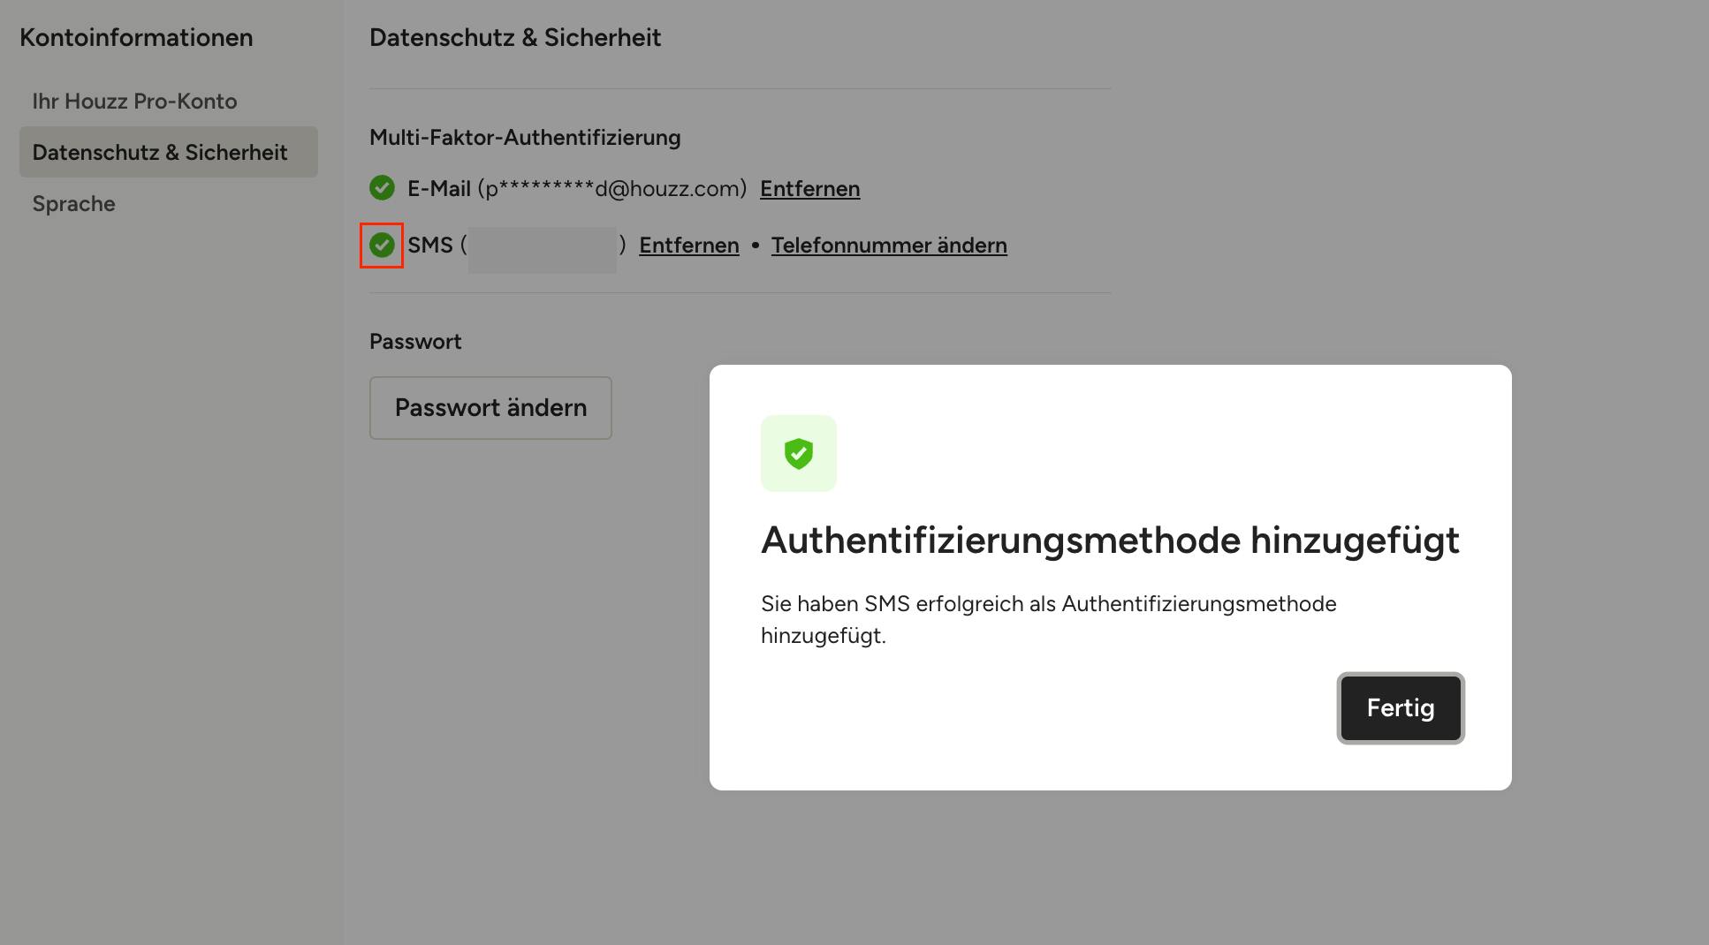Click the green checkmark beside E-Mail
The height and width of the screenshot is (945, 1709).
tap(382, 188)
